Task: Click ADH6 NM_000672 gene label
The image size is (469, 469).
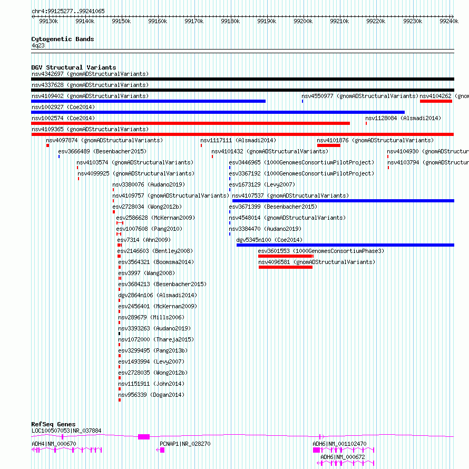Action: (343, 457)
